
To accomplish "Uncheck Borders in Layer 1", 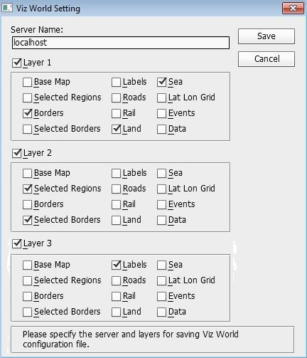I will (x=27, y=114).
